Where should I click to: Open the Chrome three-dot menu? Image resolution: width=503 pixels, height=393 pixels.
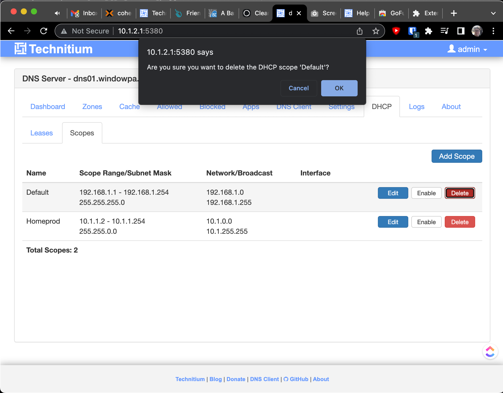tap(493, 31)
